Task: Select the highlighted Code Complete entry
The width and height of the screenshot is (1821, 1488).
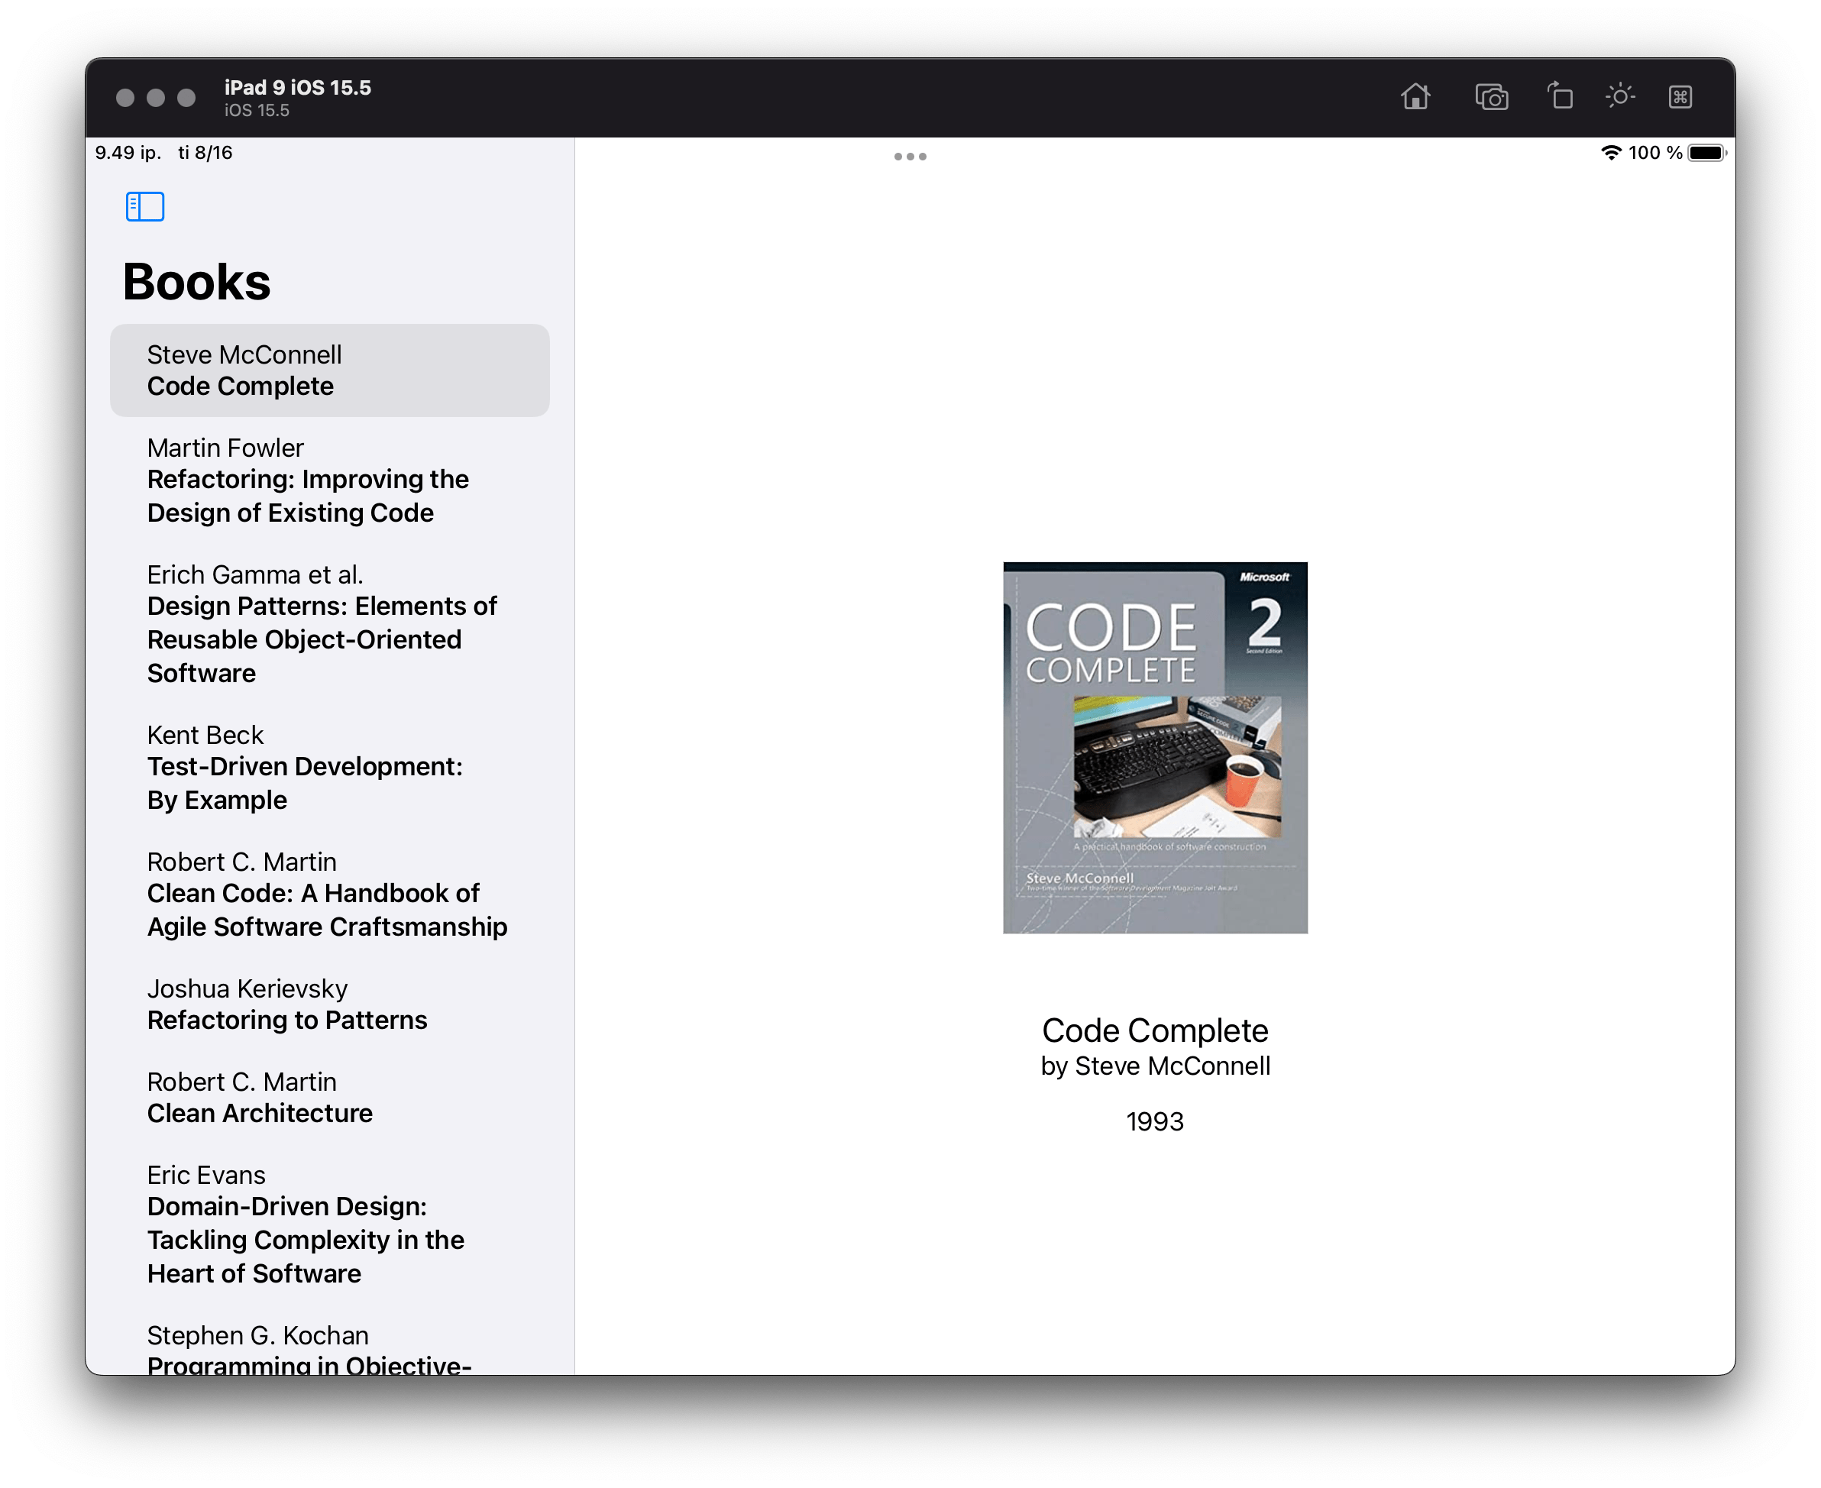Action: click(329, 370)
